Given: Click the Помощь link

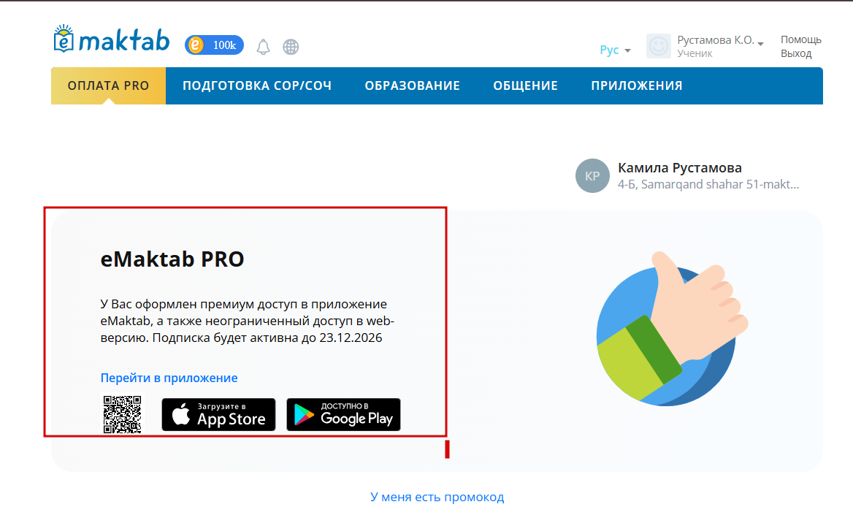Looking at the screenshot, I should [x=800, y=39].
